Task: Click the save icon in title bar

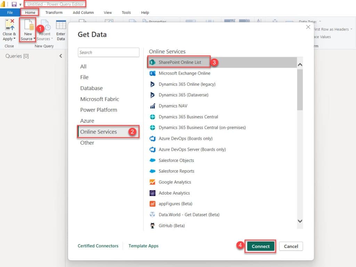Action: coord(14,4)
